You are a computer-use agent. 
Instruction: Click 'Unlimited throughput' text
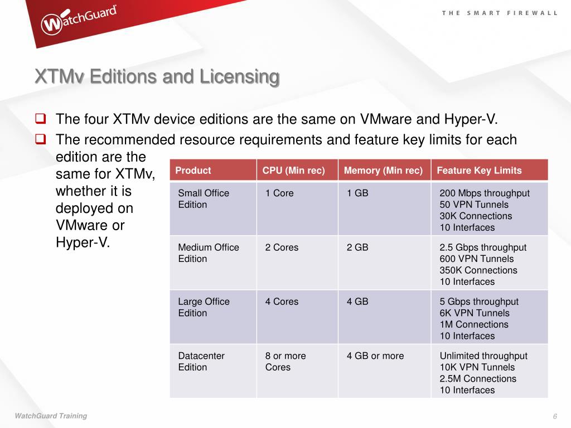483,356
